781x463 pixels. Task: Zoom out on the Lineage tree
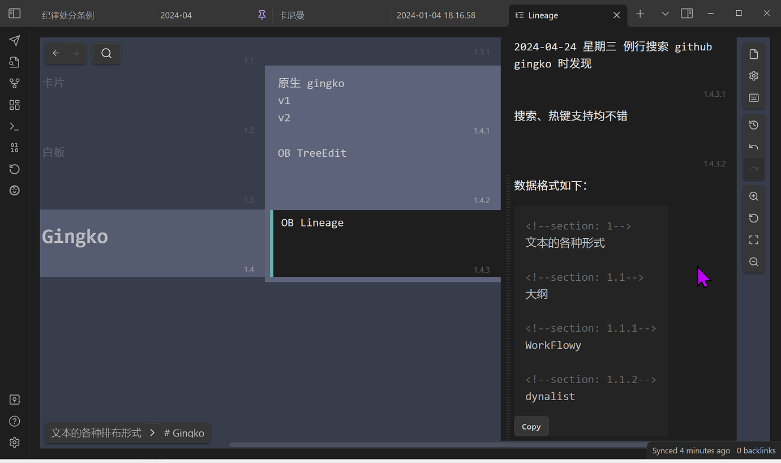coord(753,261)
